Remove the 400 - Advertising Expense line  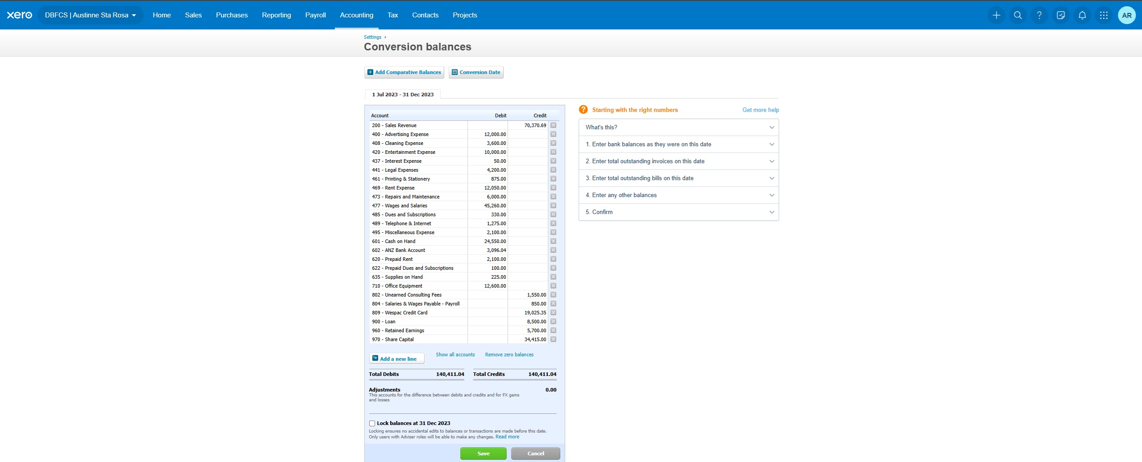click(x=553, y=134)
